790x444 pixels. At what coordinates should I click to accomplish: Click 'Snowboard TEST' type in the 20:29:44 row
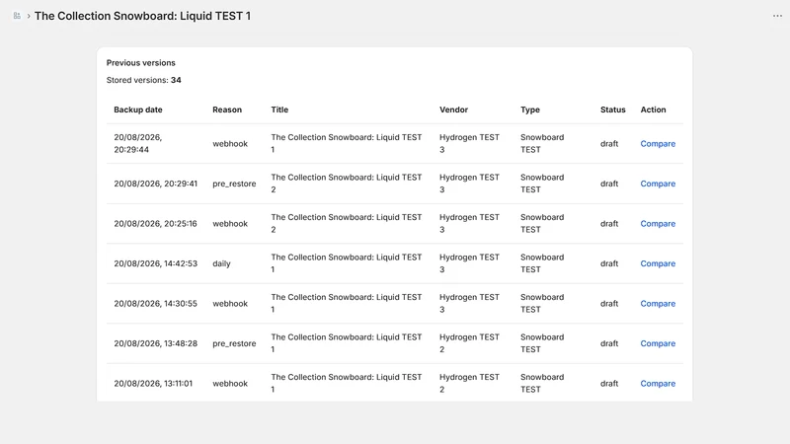pyautogui.click(x=542, y=143)
